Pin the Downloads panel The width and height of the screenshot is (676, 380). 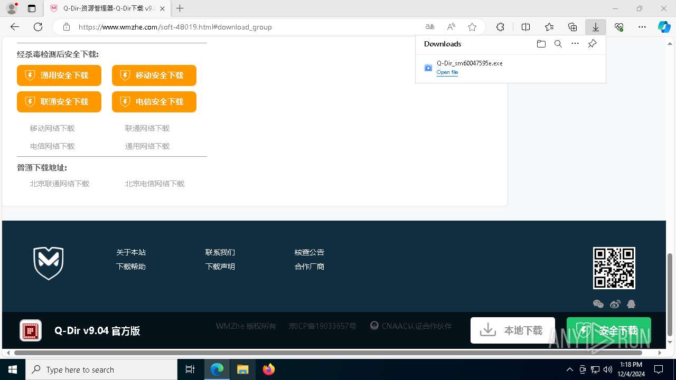click(x=593, y=44)
